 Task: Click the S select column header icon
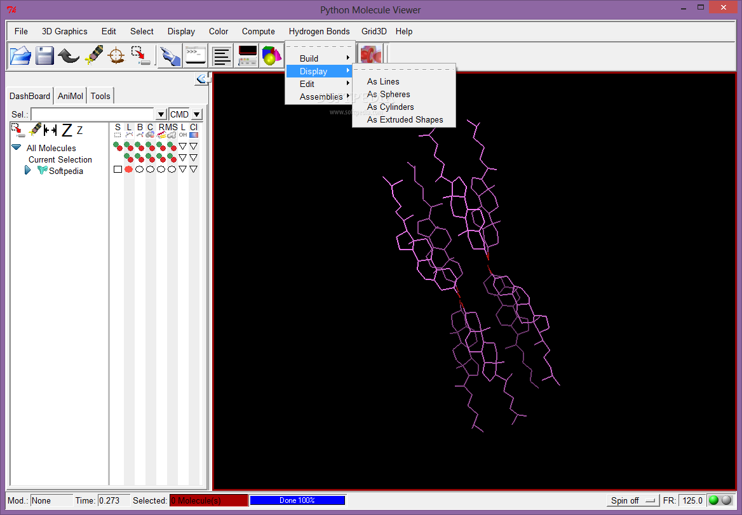click(x=118, y=130)
